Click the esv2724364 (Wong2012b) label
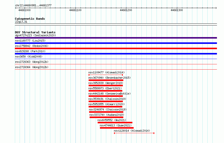The height and width of the screenshot is (143, 224). (x=32, y=67)
